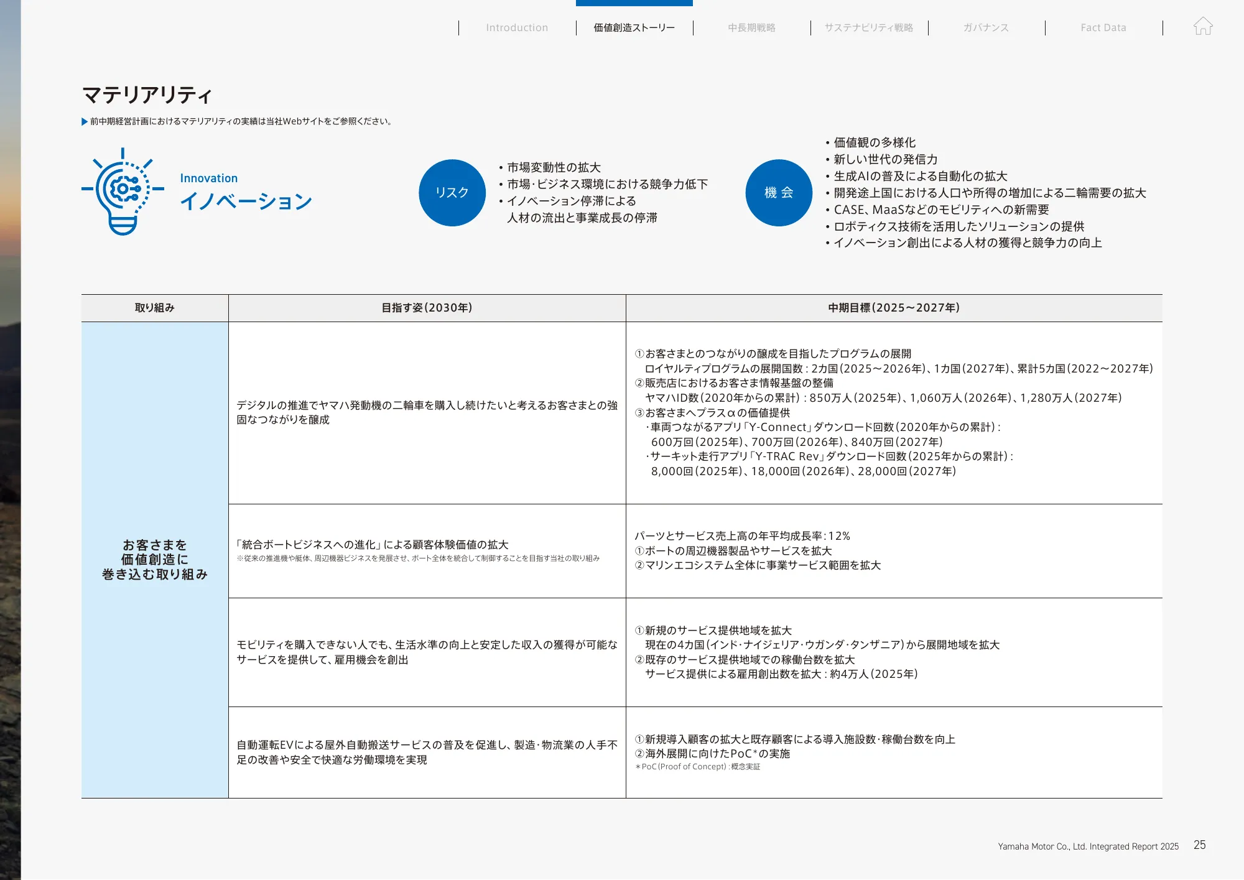
Task: Expand the 目指す姿(2030年) column header
Action: [427, 307]
